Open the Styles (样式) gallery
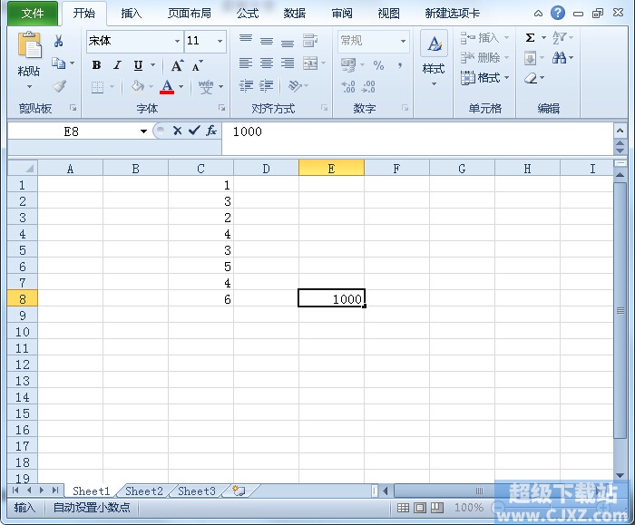The width and height of the screenshot is (635, 525). [434, 58]
